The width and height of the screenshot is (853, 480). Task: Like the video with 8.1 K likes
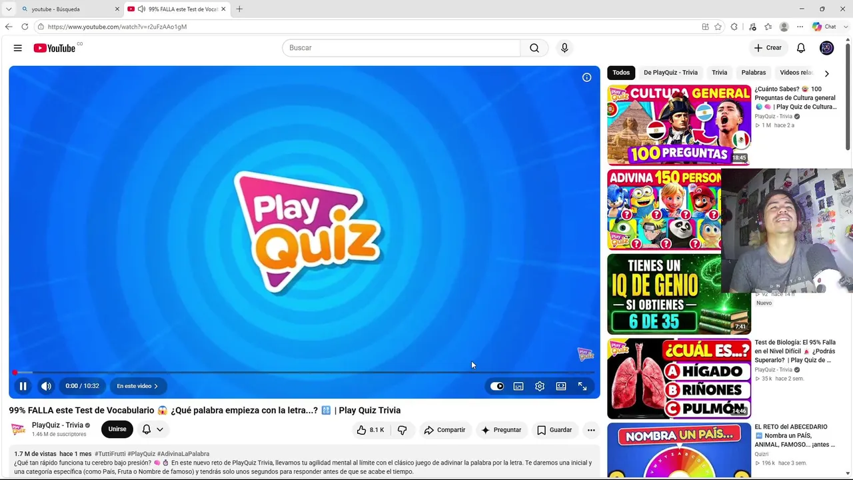371,430
